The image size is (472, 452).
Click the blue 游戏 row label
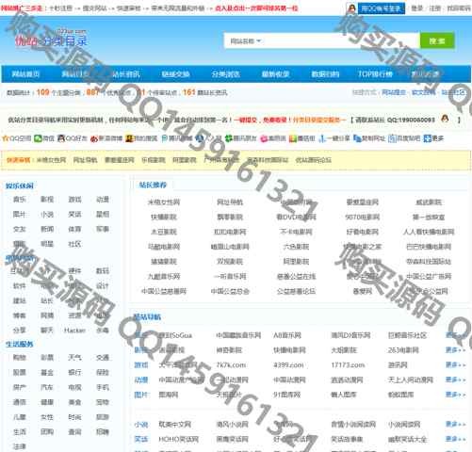(141, 365)
